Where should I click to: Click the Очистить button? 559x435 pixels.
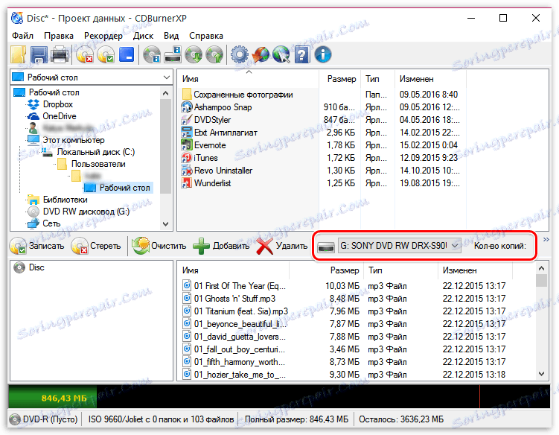(x=159, y=246)
